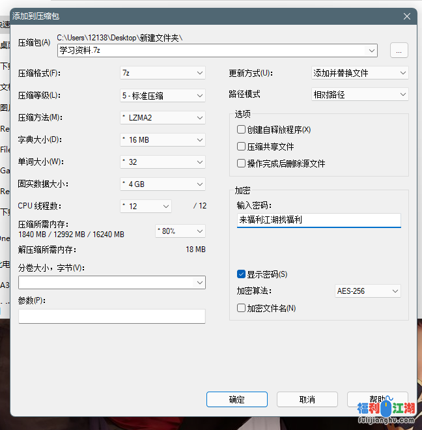Open the CPU 线程数 dropdown
Screen dimensions: 422x430
[147, 206]
